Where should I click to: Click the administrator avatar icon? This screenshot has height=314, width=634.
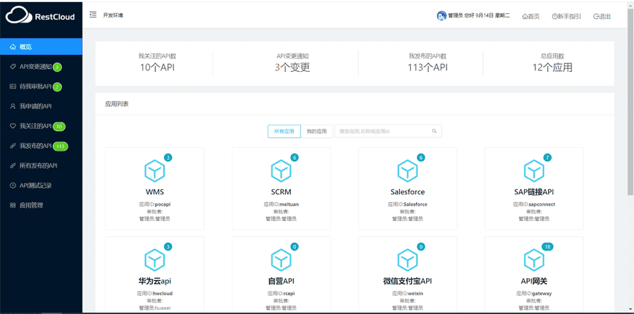pyautogui.click(x=441, y=15)
